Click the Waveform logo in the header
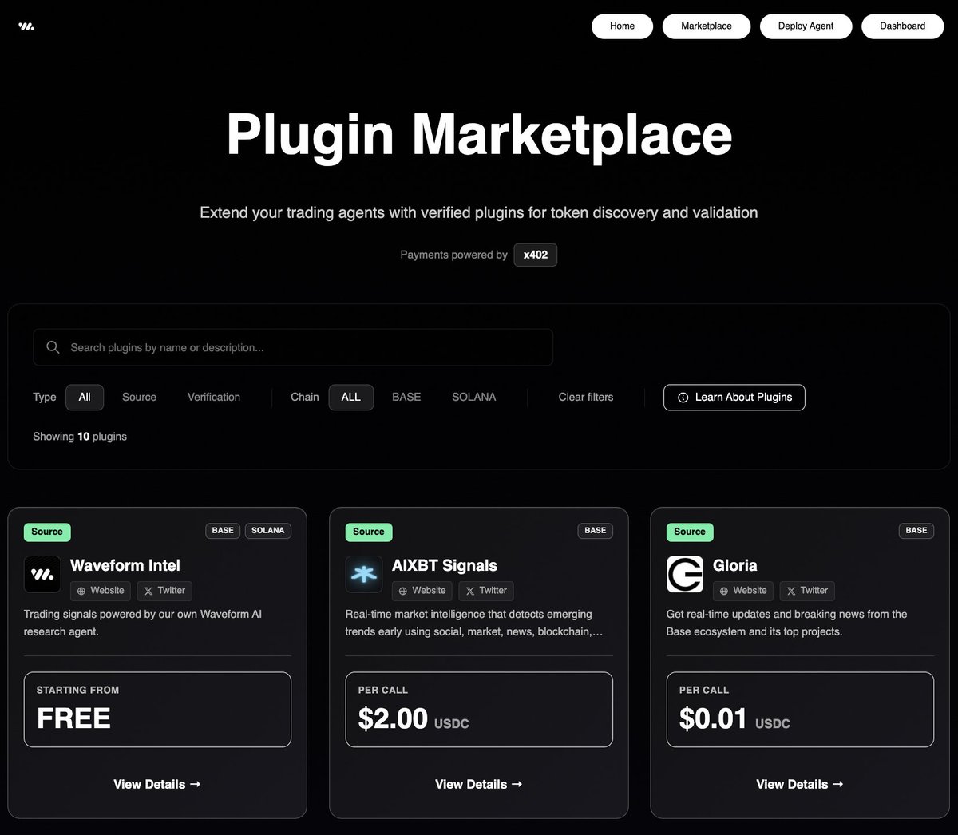The width and height of the screenshot is (958, 835). 26,26
